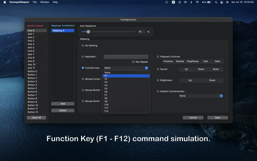257x161 pixels.
Task: Select the Sound radio button
Action: click(x=158, y=69)
